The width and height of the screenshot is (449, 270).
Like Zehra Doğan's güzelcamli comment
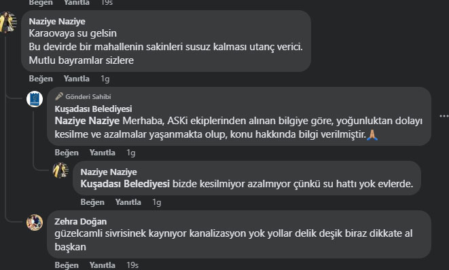tap(67, 265)
